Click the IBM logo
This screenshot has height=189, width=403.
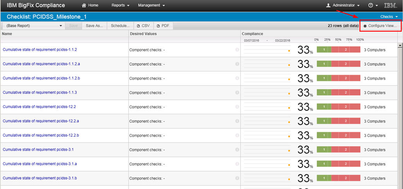pyautogui.click(x=390, y=5)
